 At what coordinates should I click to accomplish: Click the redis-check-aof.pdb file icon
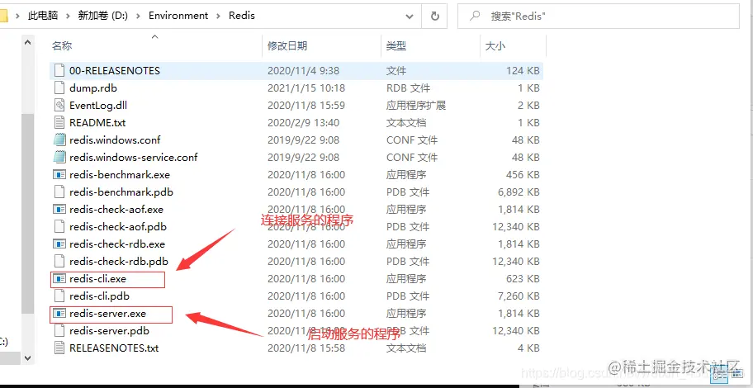[x=59, y=227]
